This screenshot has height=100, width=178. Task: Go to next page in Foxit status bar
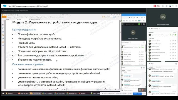pyautogui.click(x=62, y=90)
